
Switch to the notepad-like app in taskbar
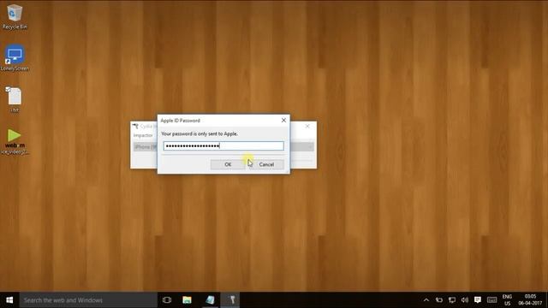[x=210, y=300]
